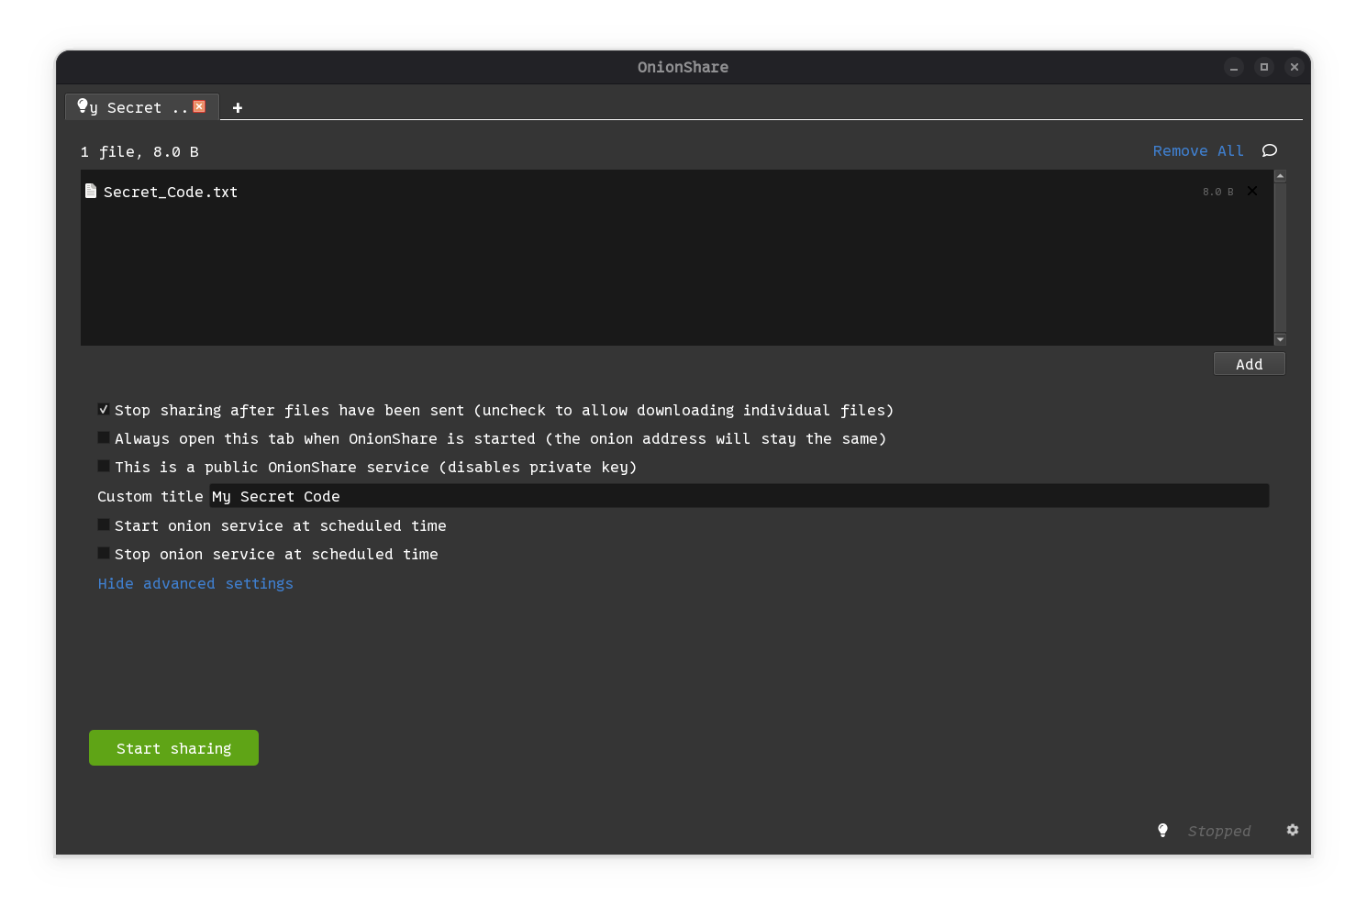Screen dimensions: 1367x916
Task: Remove Secret_Code.txt with its X icon
Action: [x=1252, y=191]
